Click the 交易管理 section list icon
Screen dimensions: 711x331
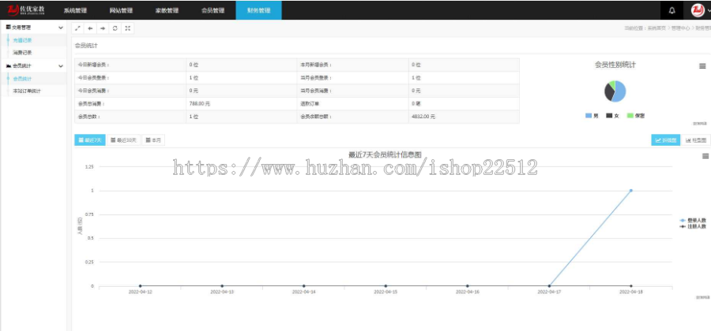pyautogui.click(x=8, y=28)
